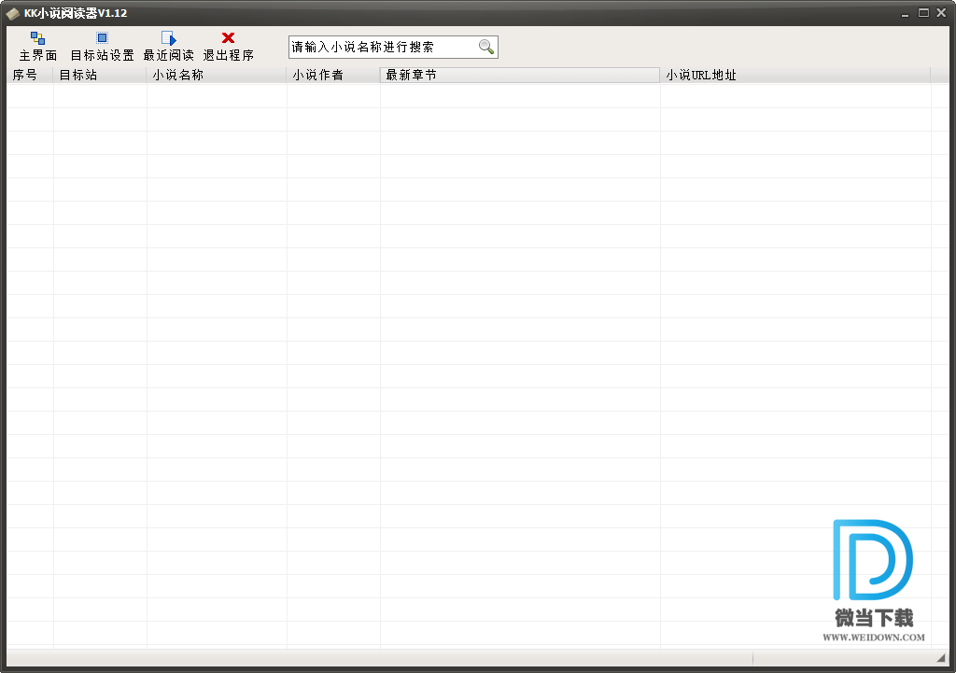Click the first empty row under 小说名称
Viewport: 956px width, 673px height.
(217, 96)
